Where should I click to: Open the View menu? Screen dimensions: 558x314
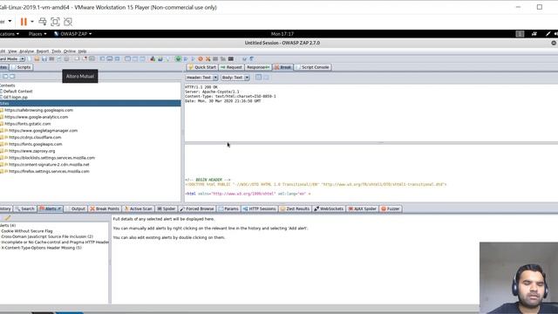click(12, 51)
